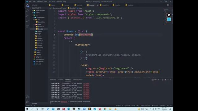198x111 pixels.
Task: Open Visual Studio Code from taskbar
Action: (95, 109)
